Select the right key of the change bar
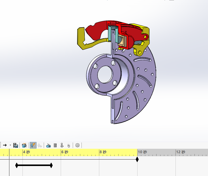This screenshot has width=208, height=176. click(x=51, y=165)
